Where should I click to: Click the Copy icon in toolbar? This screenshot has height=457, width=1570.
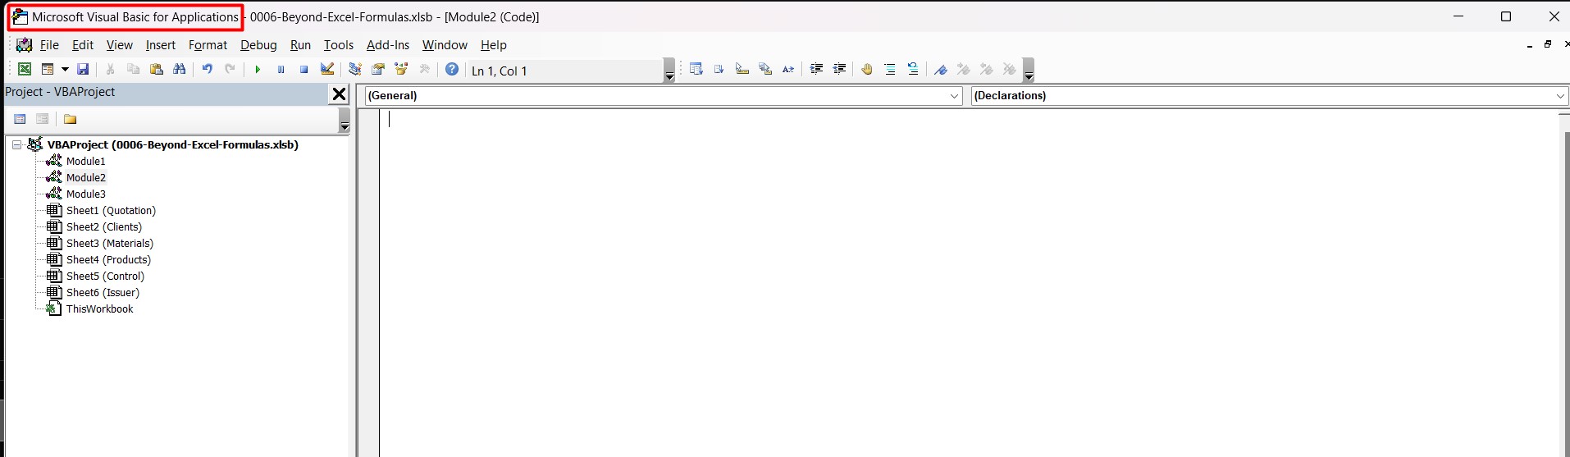click(133, 70)
